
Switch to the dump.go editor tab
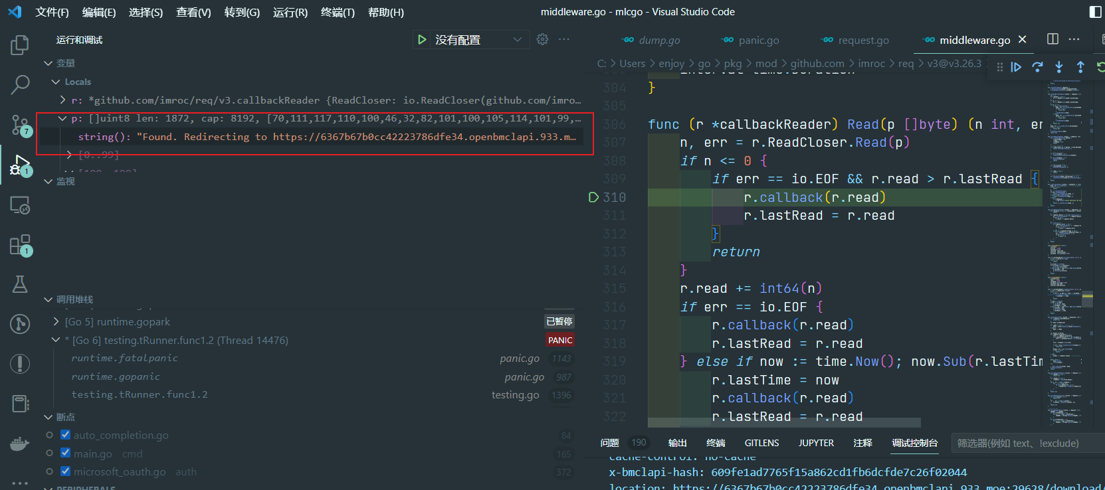click(x=652, y=40)
